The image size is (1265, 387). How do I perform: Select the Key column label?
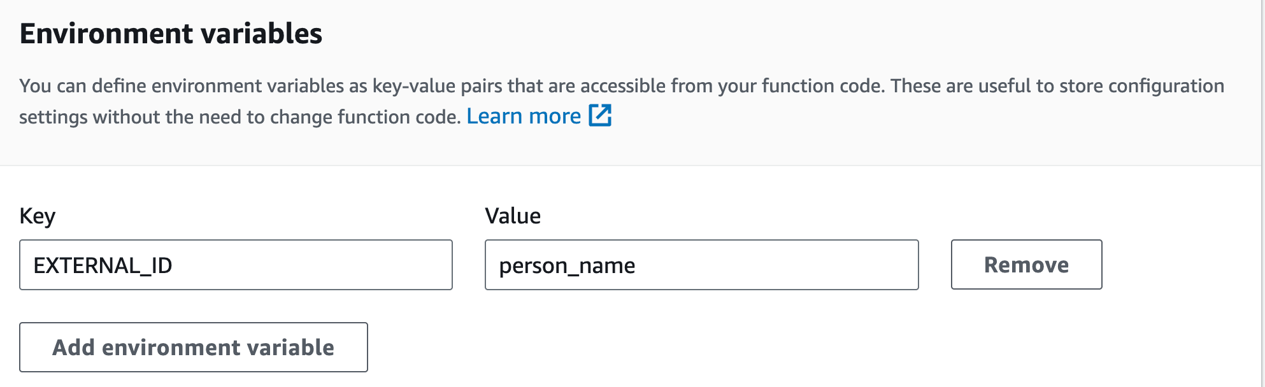tap(37, 216)
